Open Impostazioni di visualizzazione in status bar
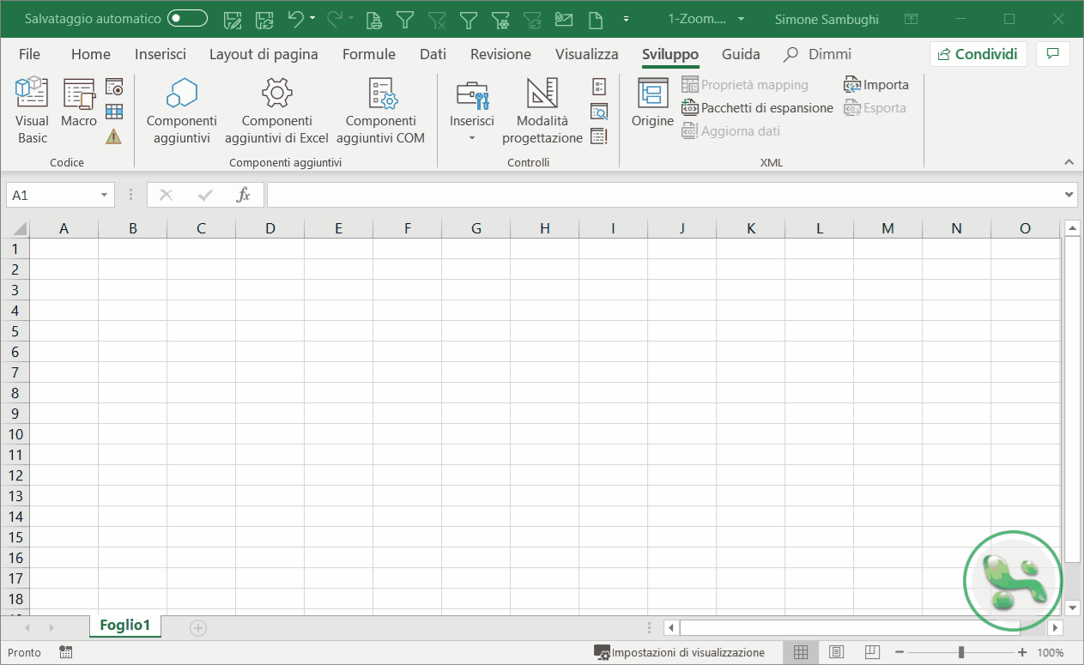 click(681, 652)
